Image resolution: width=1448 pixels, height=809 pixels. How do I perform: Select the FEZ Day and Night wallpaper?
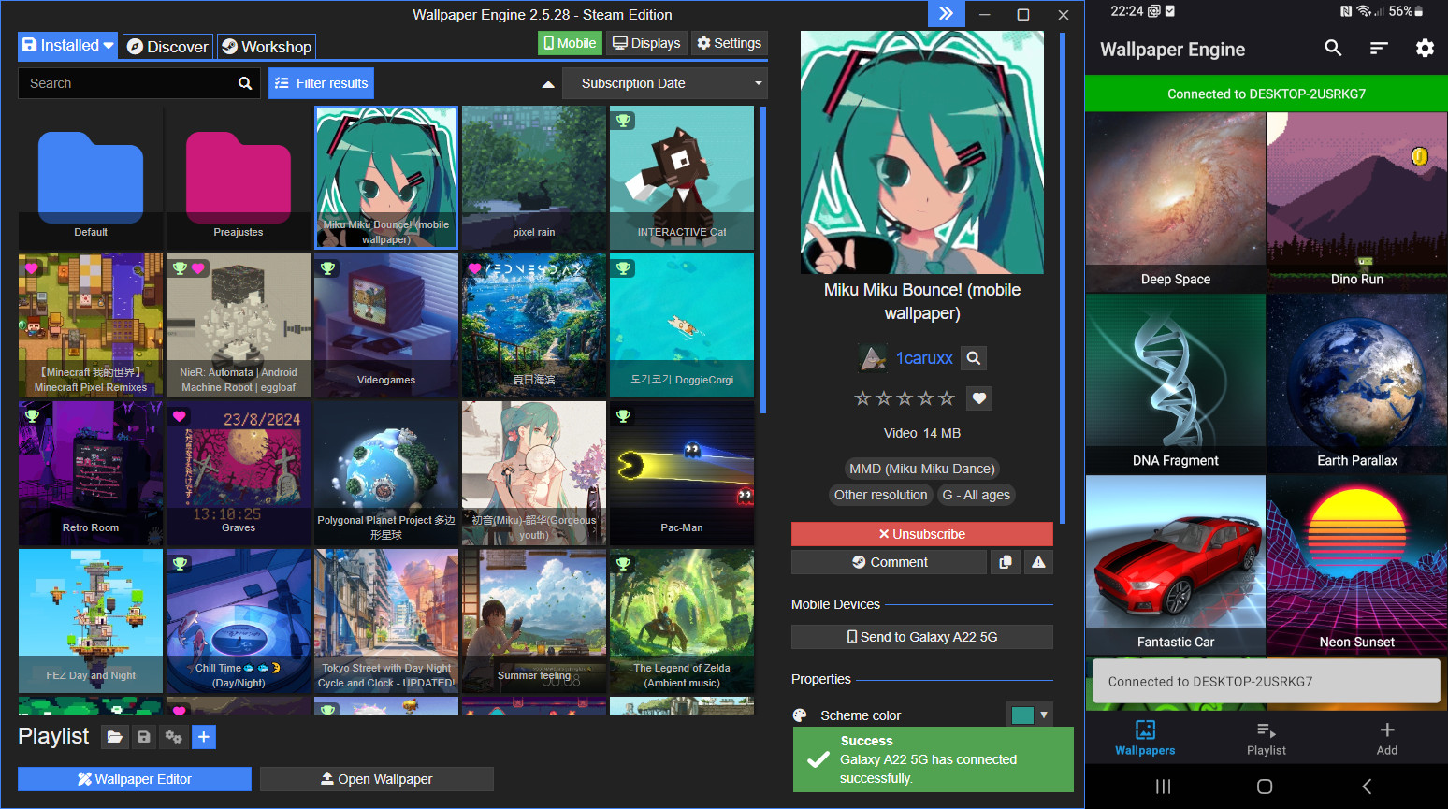coord(91,621)
